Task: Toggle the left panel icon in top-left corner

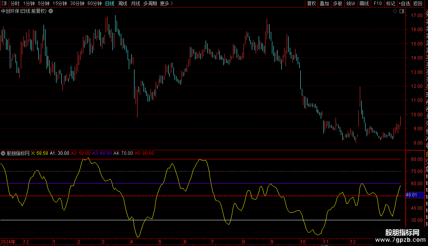Action: [x=4, y=3]
